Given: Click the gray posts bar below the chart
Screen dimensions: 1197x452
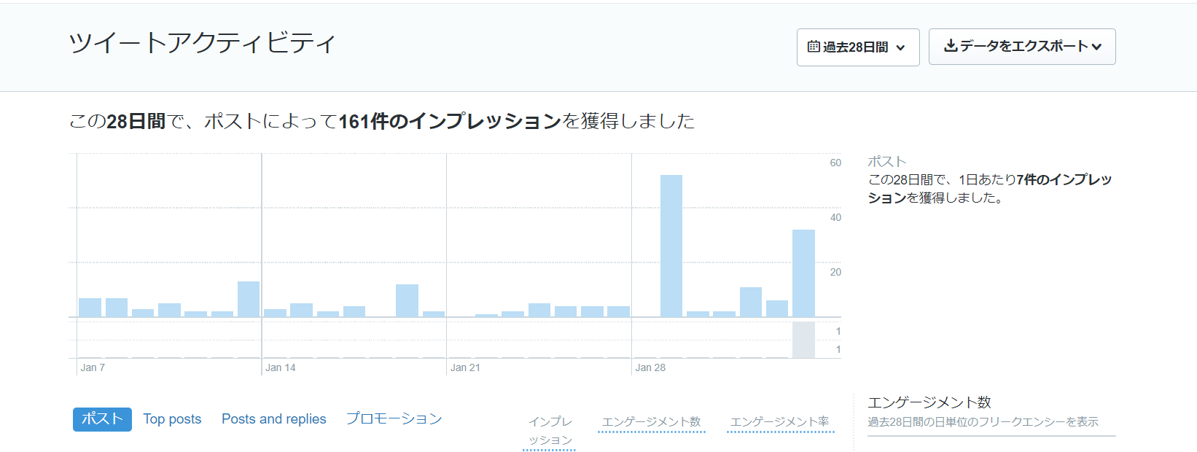Looking at the screenshot, I should [x=803, y=340].
